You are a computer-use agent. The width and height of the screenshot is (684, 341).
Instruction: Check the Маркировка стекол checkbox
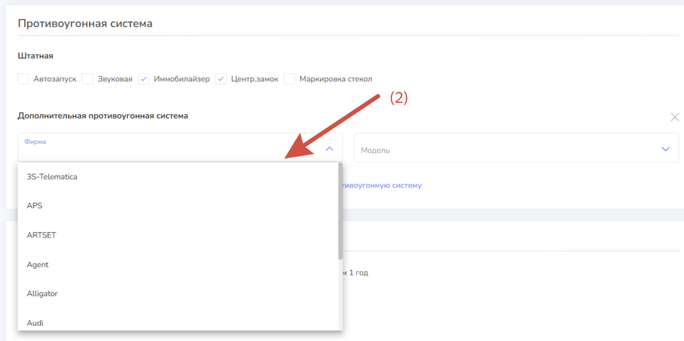coord(289,79)
